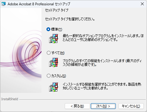Click the カスタム option description text

pyautogui.click(x=102, y=86)
